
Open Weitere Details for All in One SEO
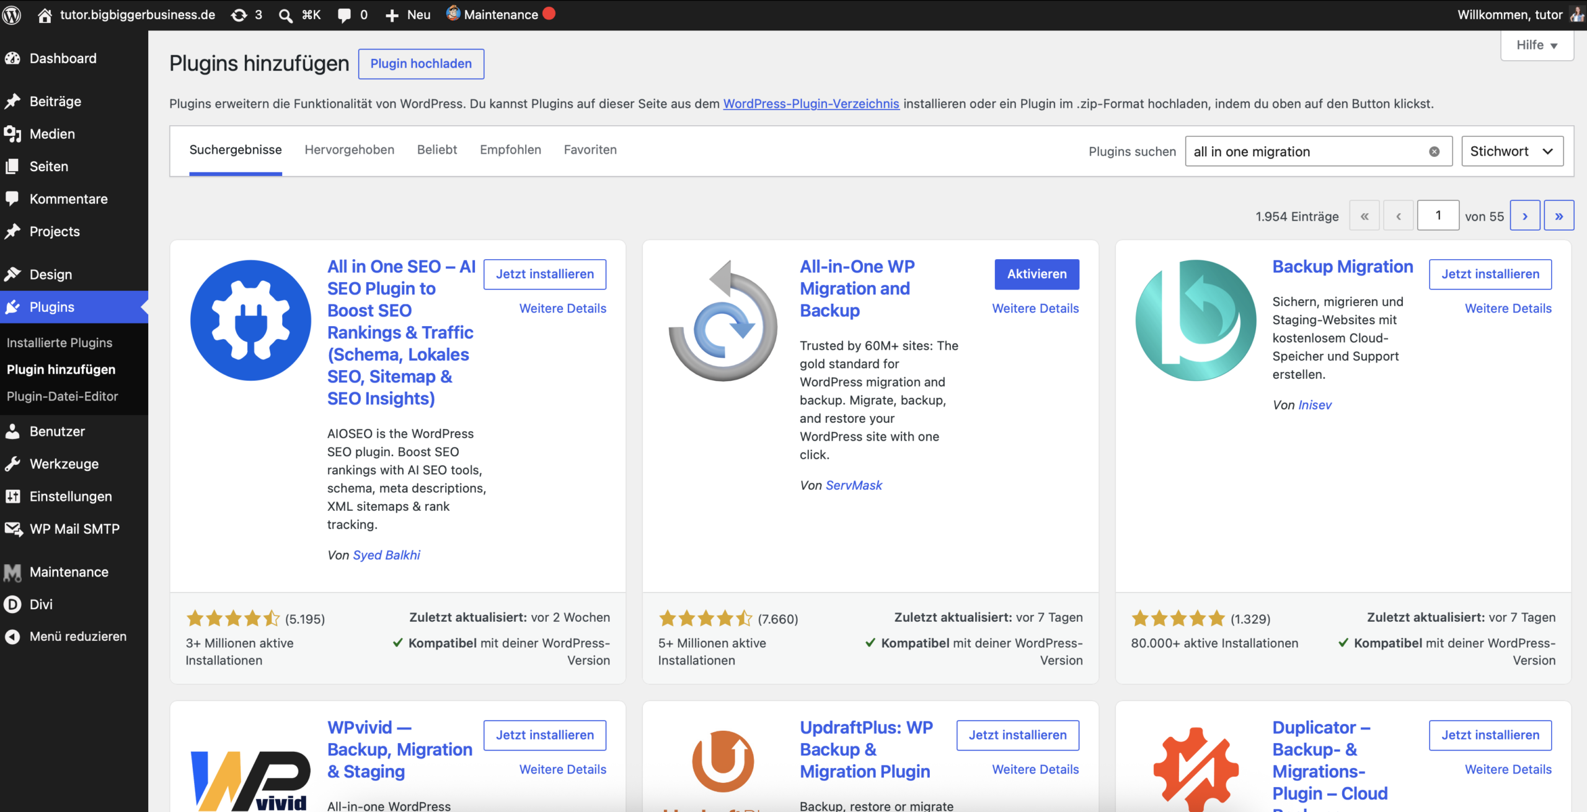click(563, 308)
